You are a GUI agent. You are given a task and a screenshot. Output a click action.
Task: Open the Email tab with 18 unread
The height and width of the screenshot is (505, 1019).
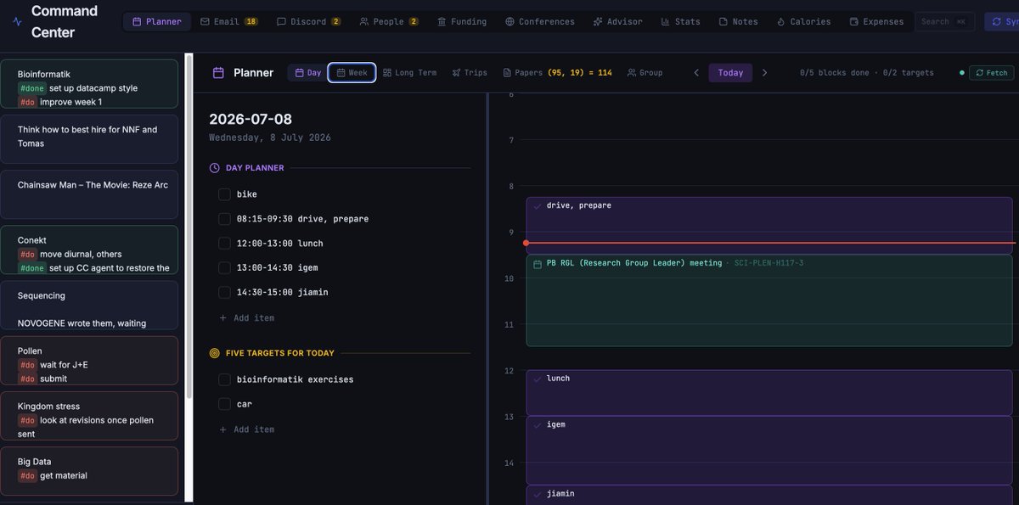[x=229, y=21]
